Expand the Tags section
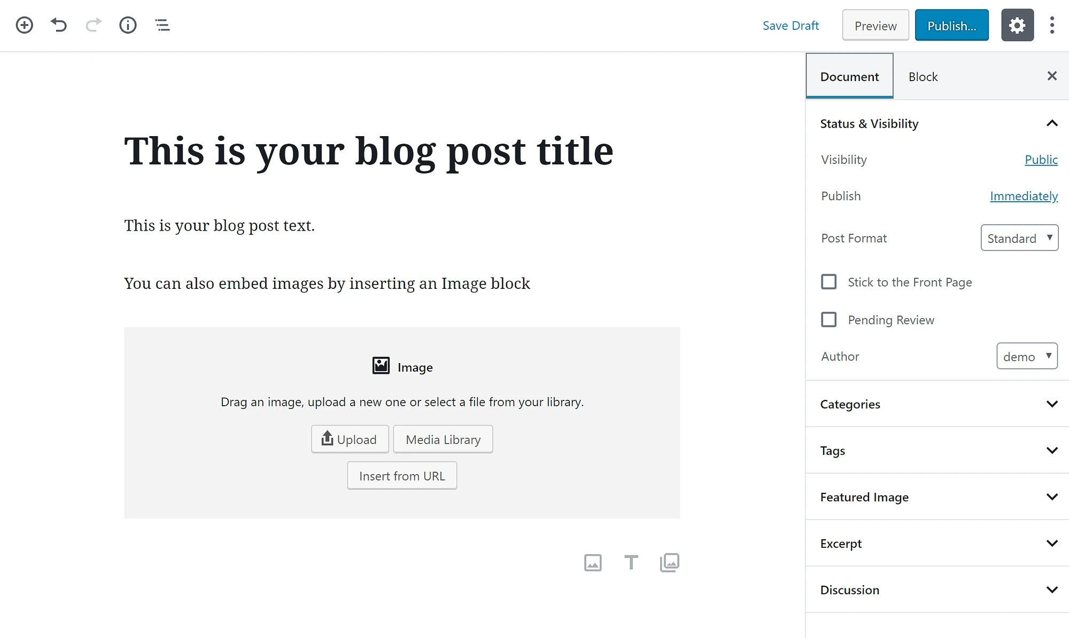Screen dimensions: 1069x638 1053,451
